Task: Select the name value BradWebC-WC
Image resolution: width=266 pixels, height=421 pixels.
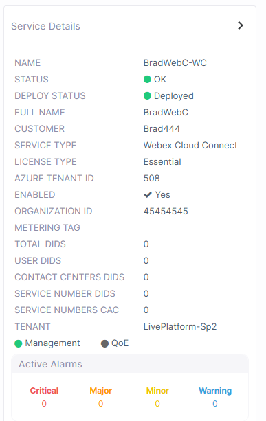Action: coord(175,62)
